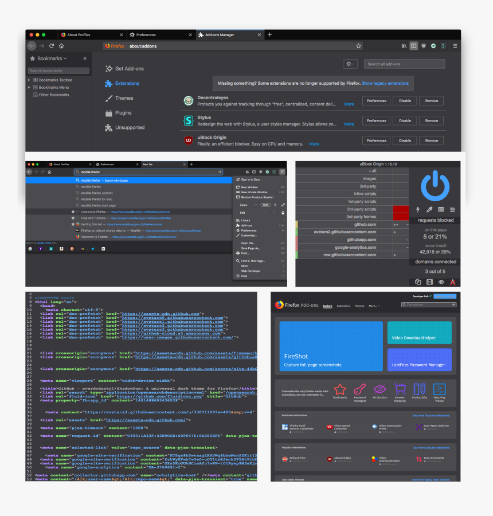This screenshot has width=493, height=516.
Task: Select Productivity category icon
Action: tap(419, 389)
